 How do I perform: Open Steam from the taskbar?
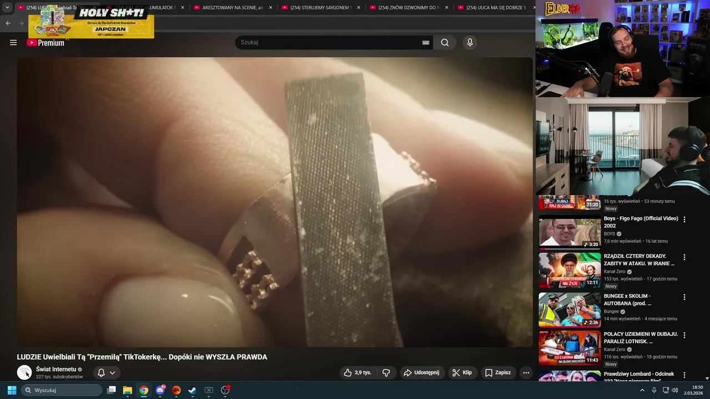click(192, 390)
